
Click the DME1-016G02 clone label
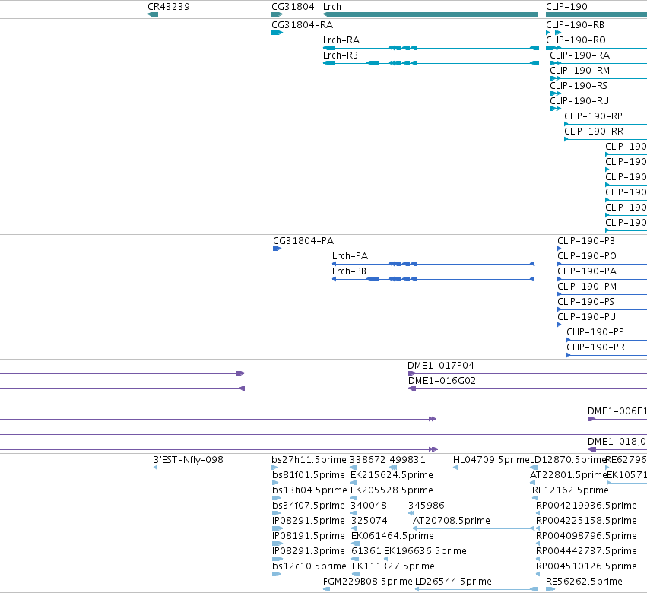tap(442, 381)
